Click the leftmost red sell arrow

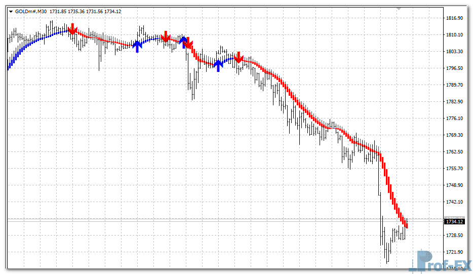tap(72, 29)
